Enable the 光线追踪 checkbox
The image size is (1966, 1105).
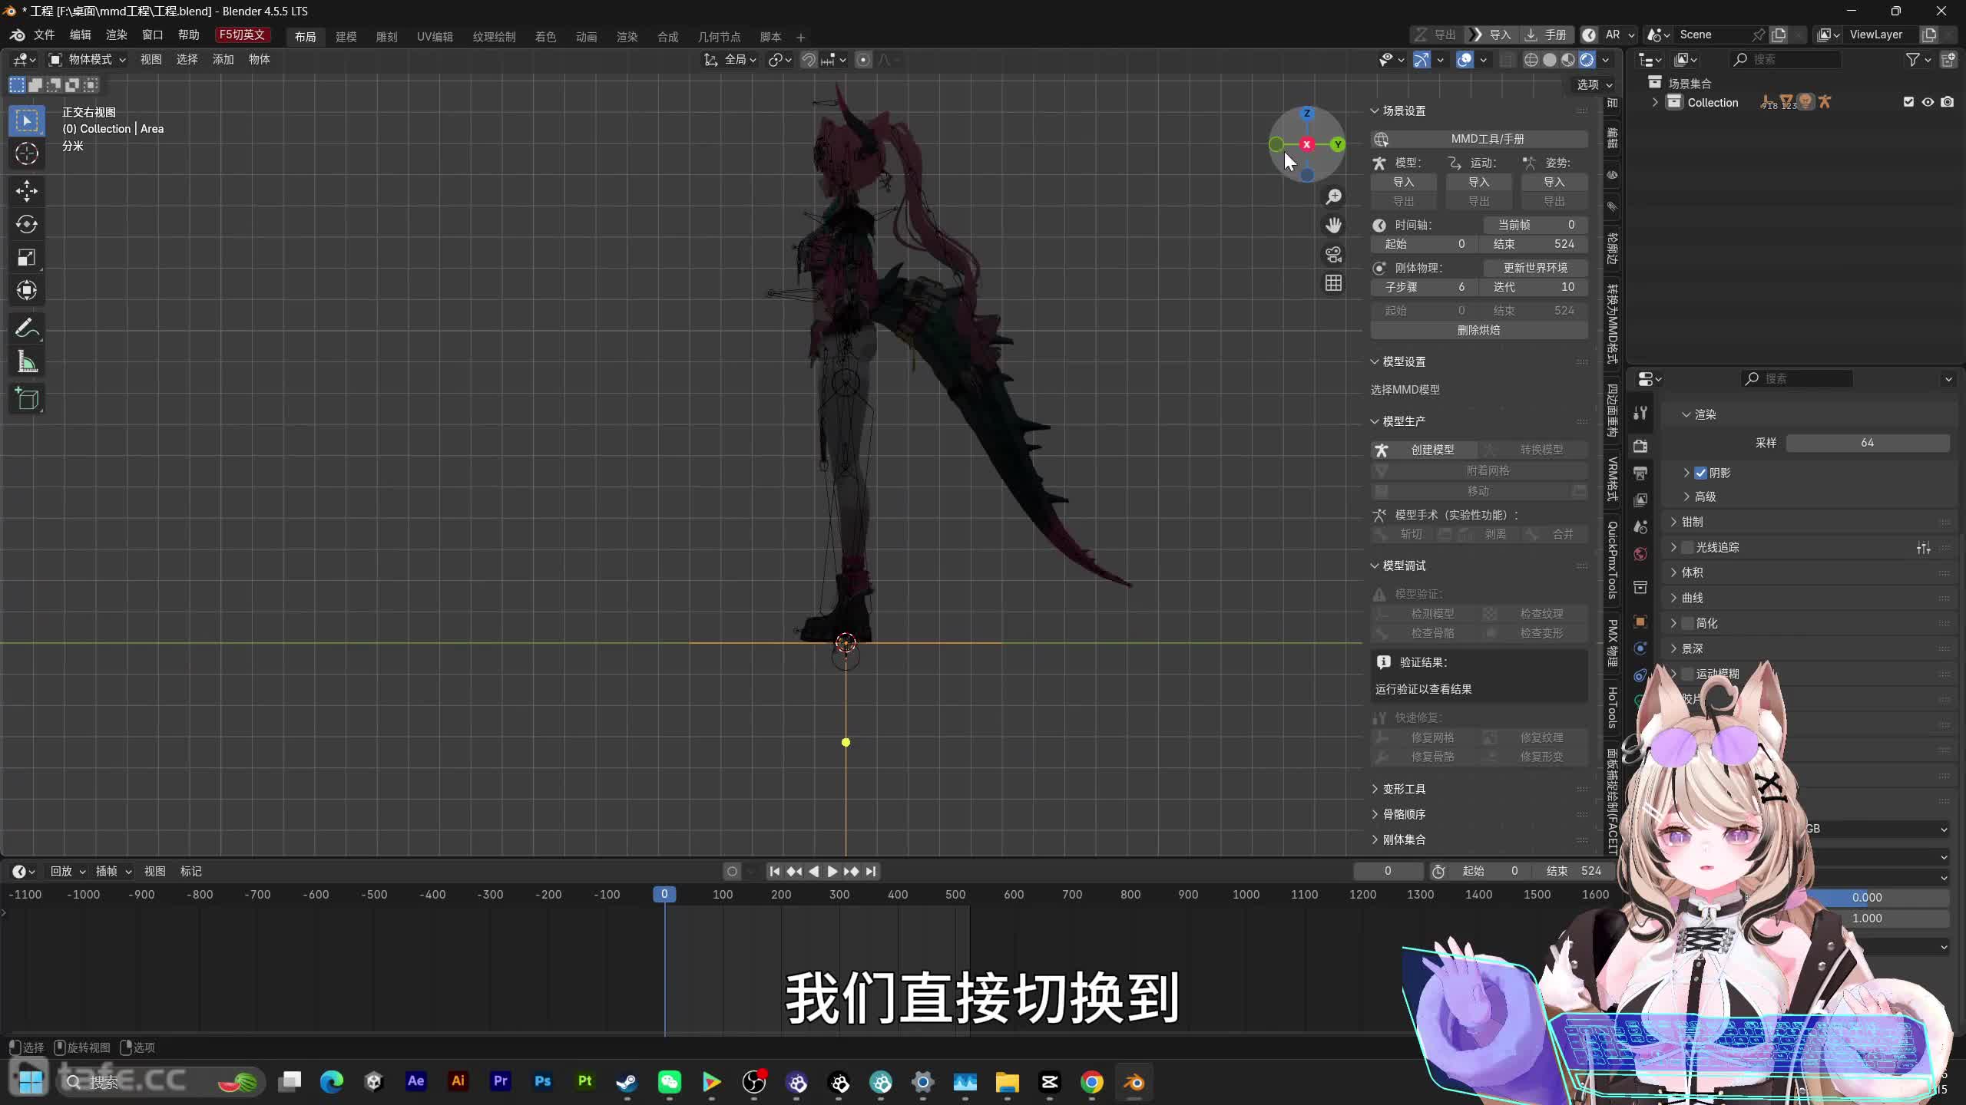tap(1687, 547)
